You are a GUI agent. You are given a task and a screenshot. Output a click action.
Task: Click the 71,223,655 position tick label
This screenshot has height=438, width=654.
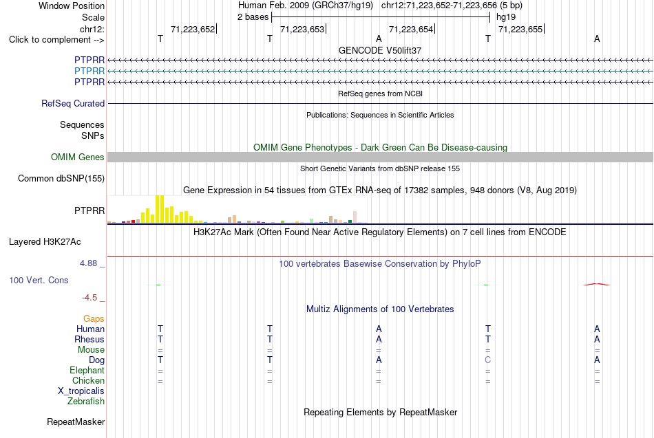520,29
